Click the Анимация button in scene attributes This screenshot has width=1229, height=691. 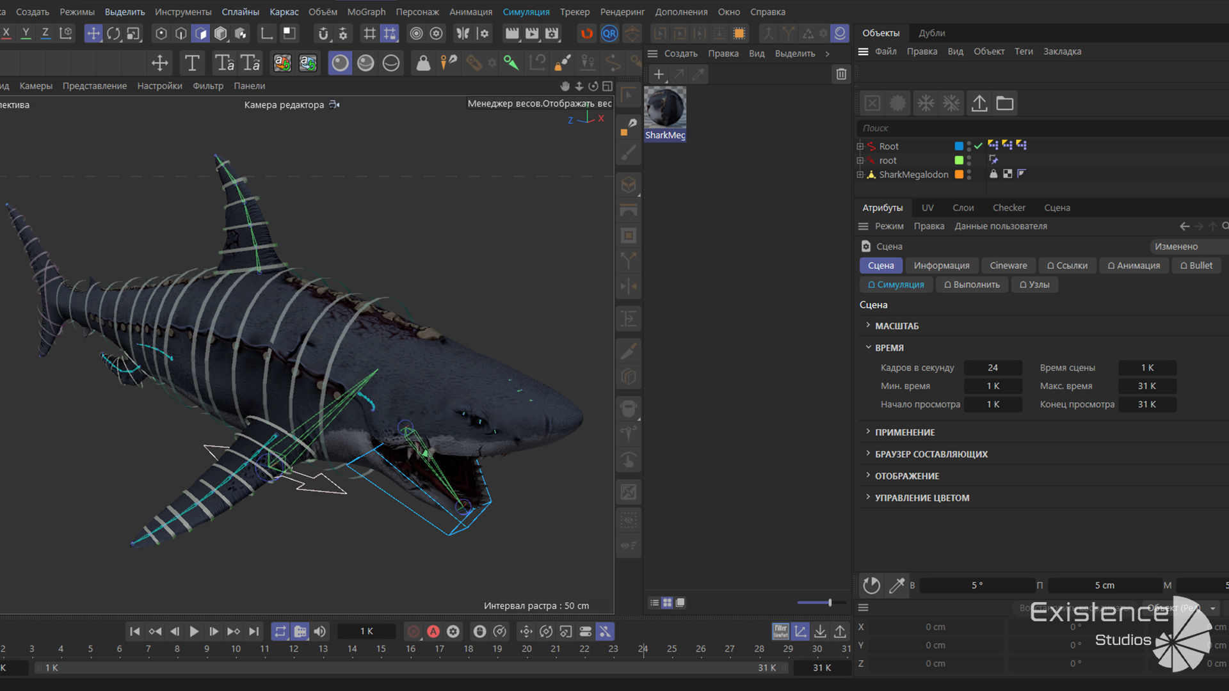pyautogui.click(x=1134, y=266)
